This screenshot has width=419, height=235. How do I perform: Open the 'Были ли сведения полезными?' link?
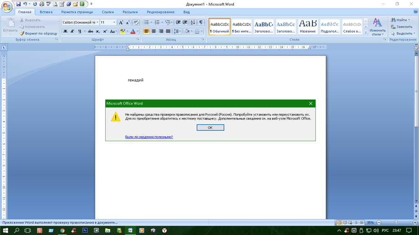149,137
